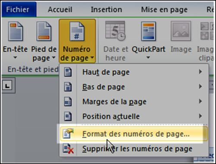The height and width of the screenshot is (164, 216).
Task: Click the Haut de page menu icon
Action: 68,72
